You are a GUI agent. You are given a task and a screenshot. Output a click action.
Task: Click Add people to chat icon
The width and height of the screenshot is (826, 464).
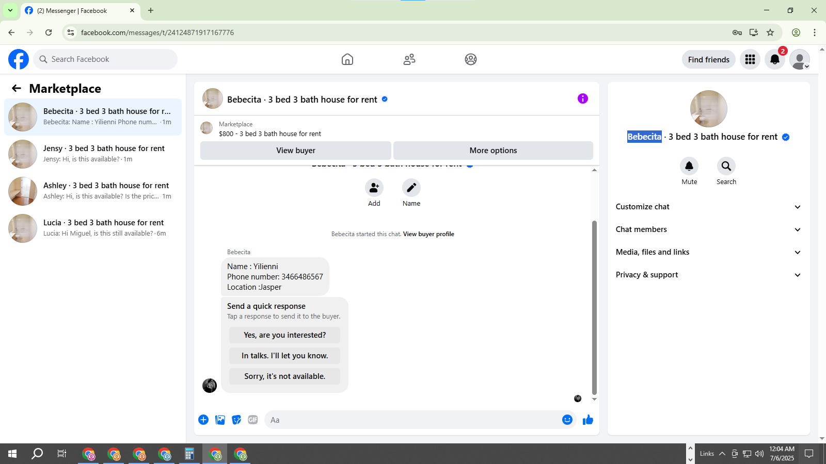pyautogui.click(x=374, y=188)
